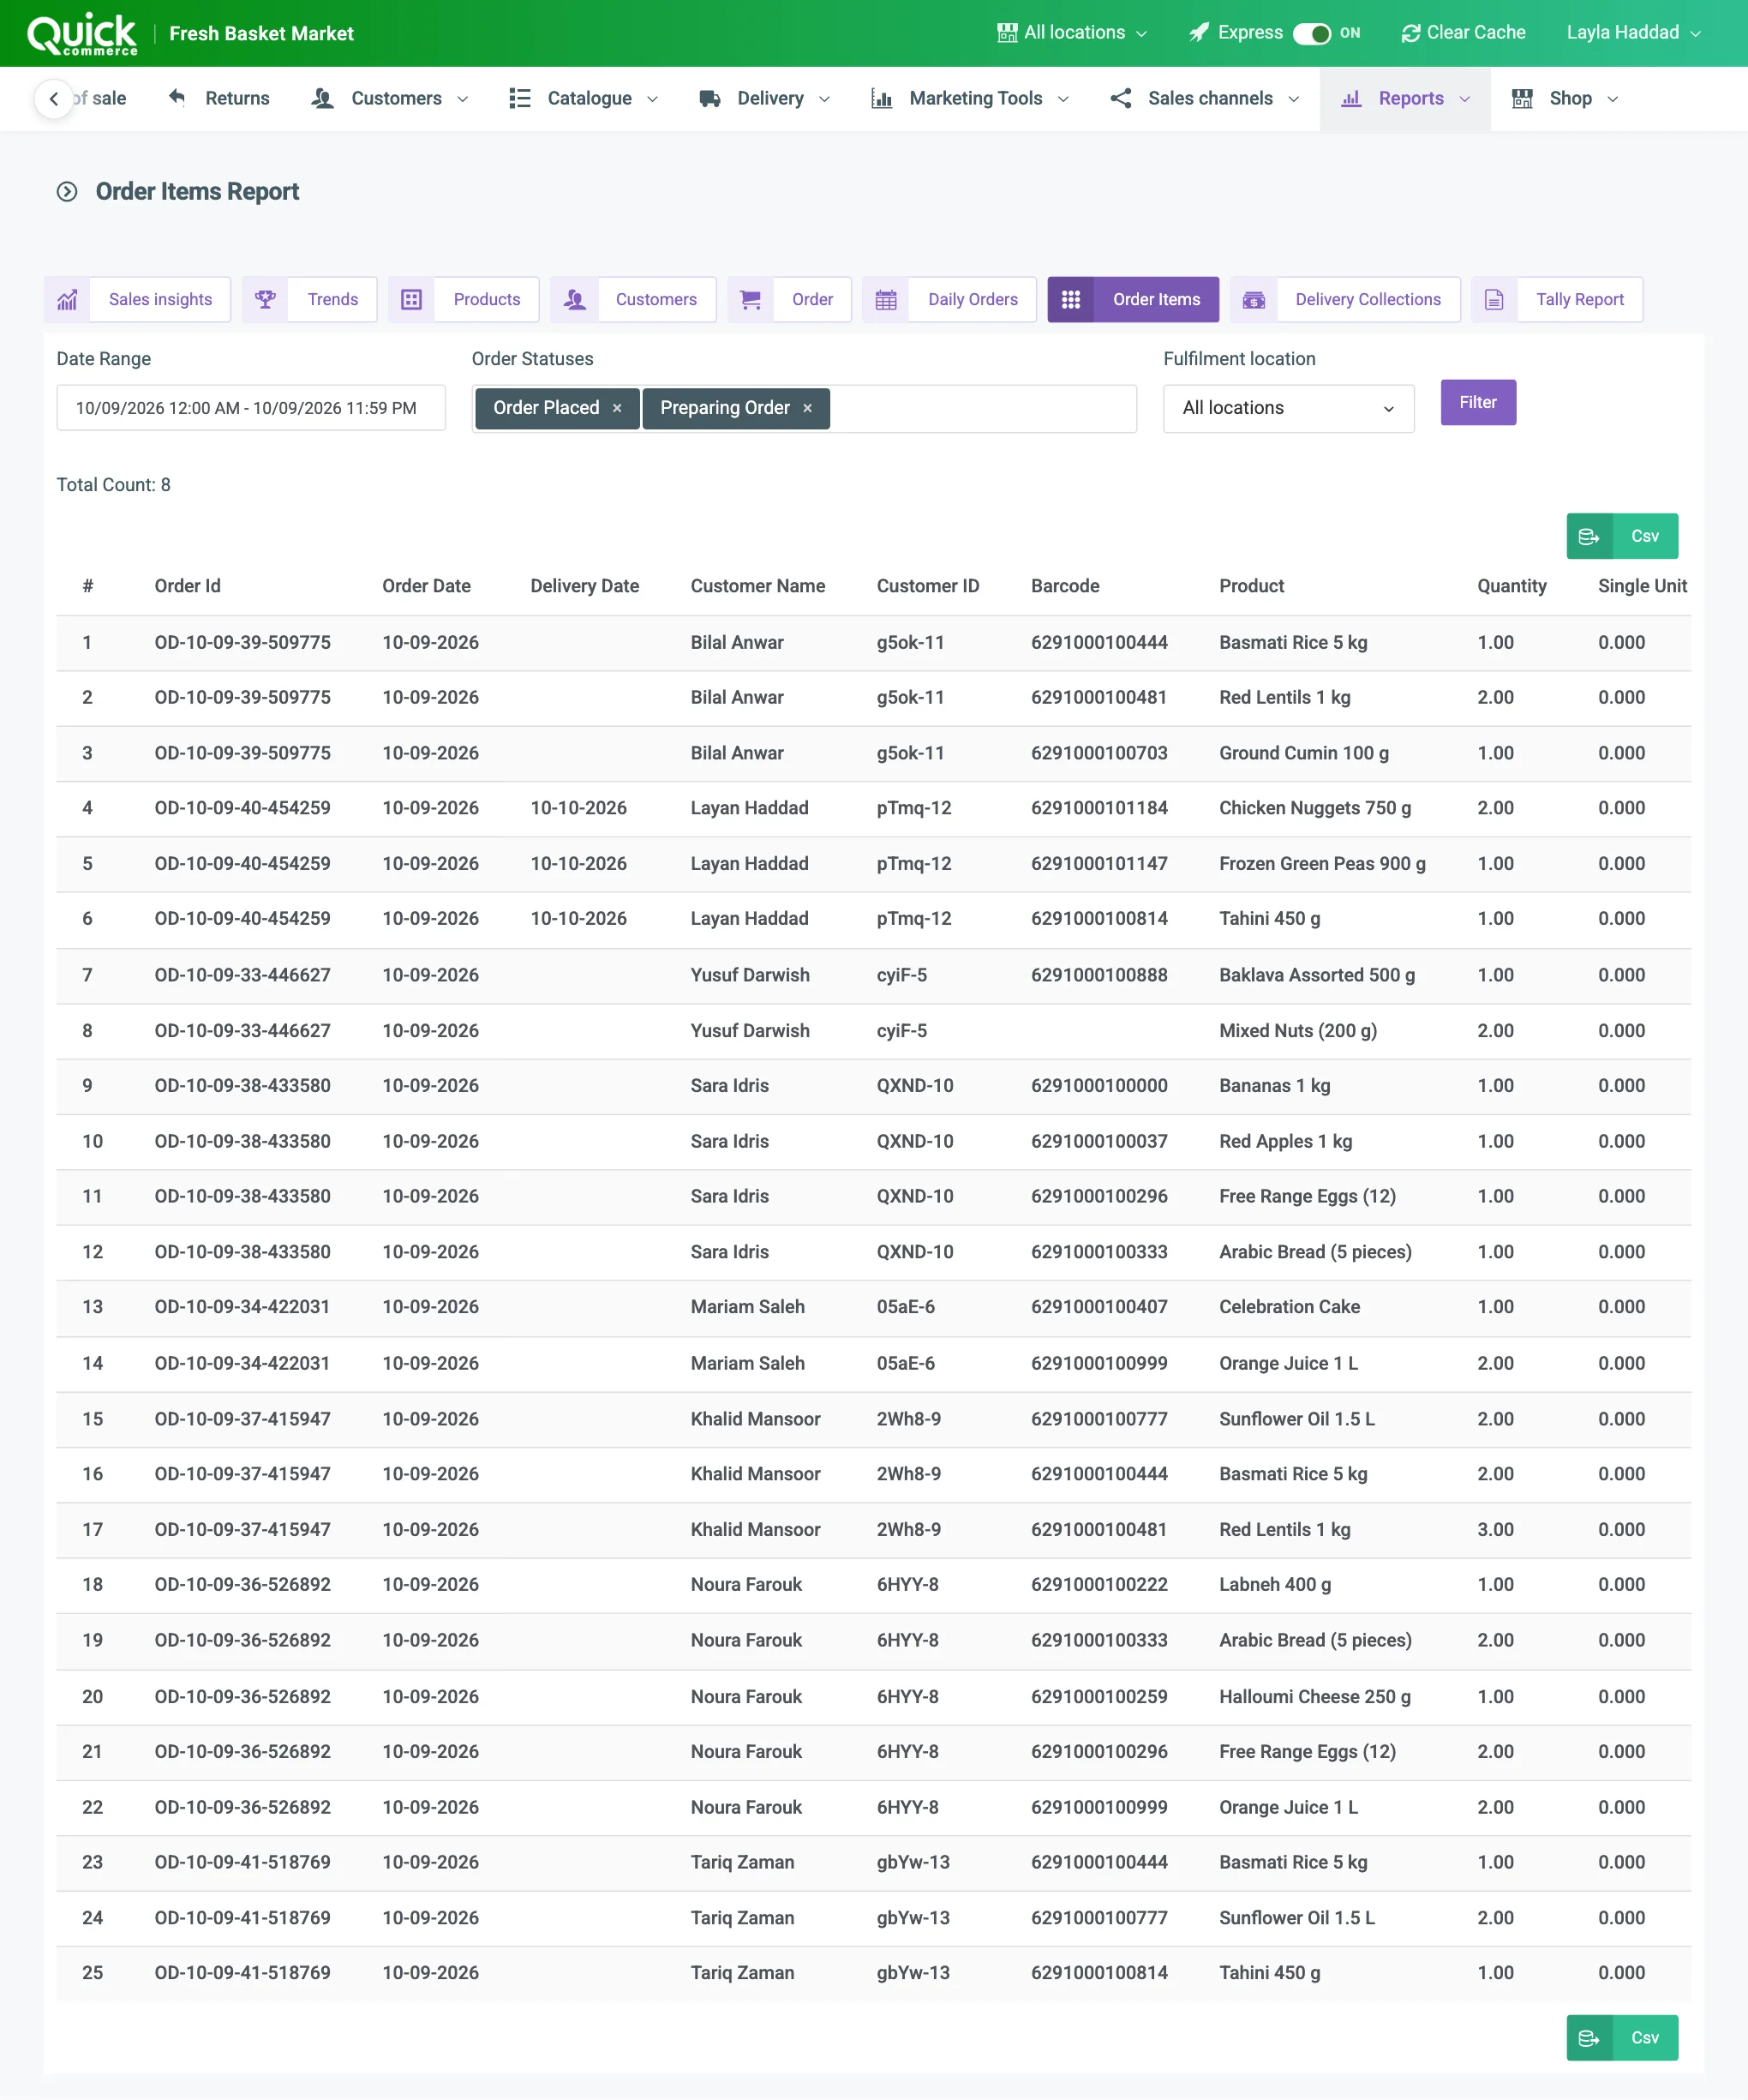
Task: Click the Mixed Nuts (200 g) product cell
Action: click(x=1297, y=1030)
